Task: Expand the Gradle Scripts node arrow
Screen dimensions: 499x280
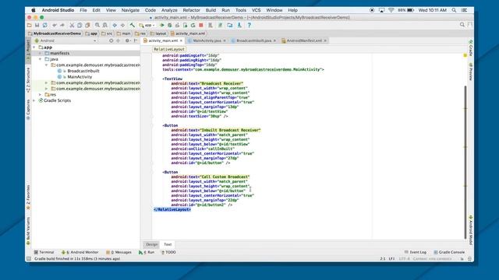Action: 34,100
